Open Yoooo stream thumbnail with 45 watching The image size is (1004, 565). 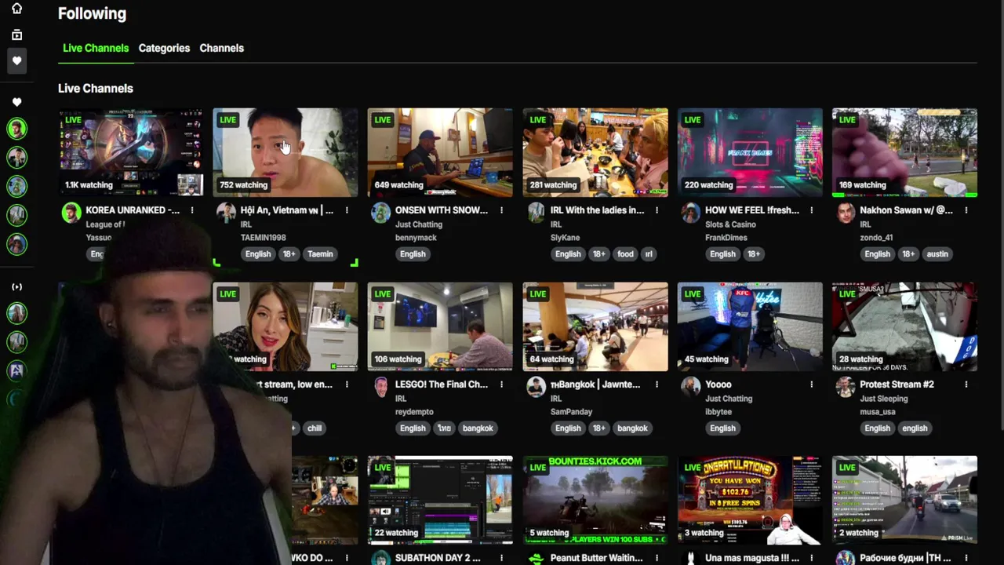click(750, 326)
